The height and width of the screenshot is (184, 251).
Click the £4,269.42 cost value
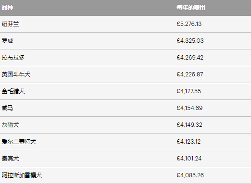pyautogui.click(x=190, y=58)
